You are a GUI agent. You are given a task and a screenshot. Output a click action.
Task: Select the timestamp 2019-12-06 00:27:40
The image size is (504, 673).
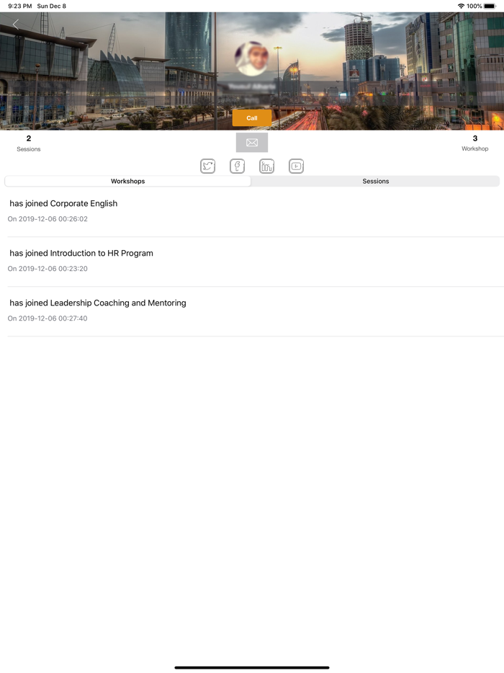tap(53, 318)
